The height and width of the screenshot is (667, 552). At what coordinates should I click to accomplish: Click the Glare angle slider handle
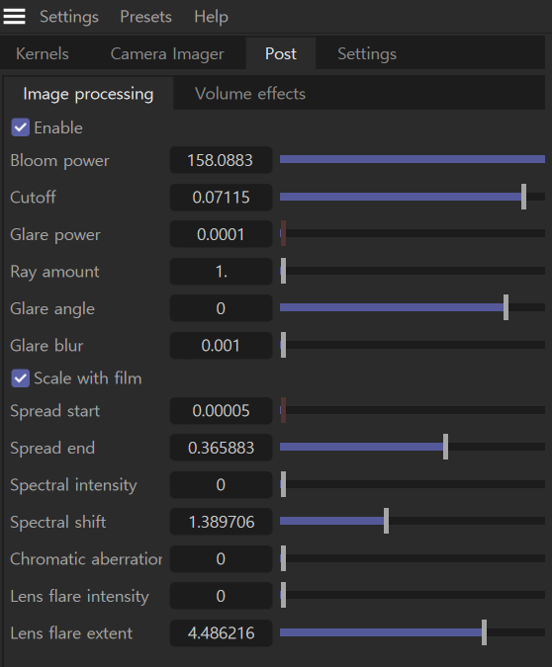pos(506,307)
